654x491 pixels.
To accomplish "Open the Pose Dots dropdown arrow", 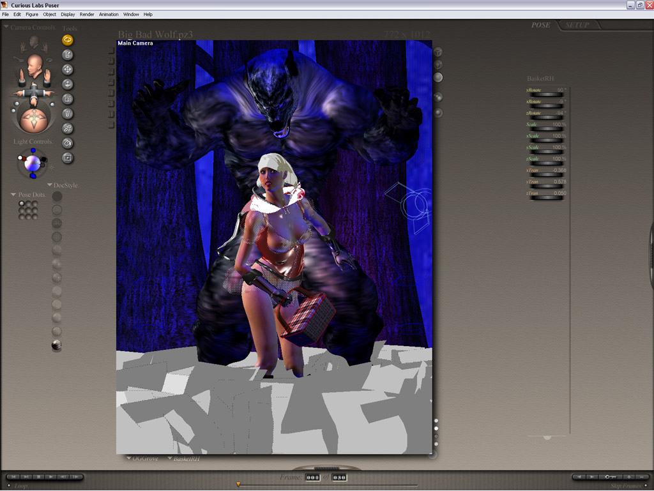I will pos(13,194).
